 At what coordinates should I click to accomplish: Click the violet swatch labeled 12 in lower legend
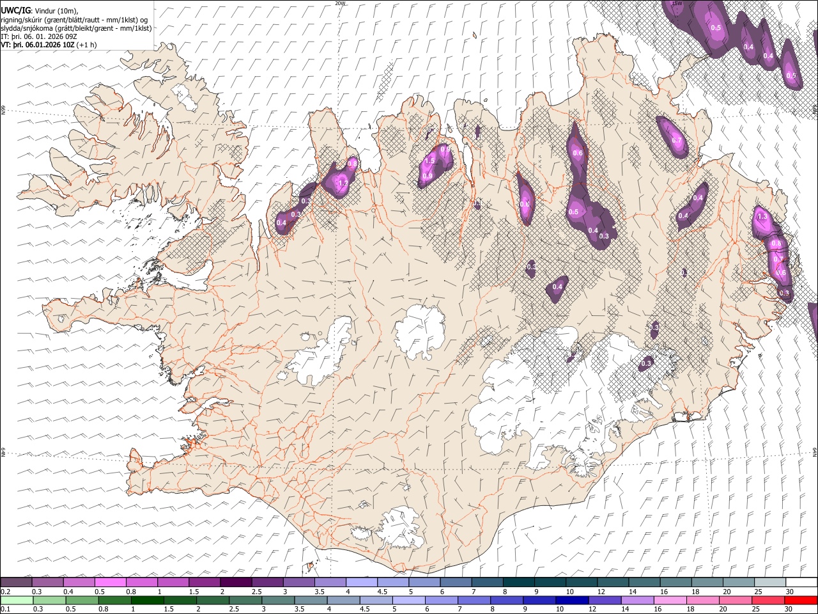(x=605, y=600)
